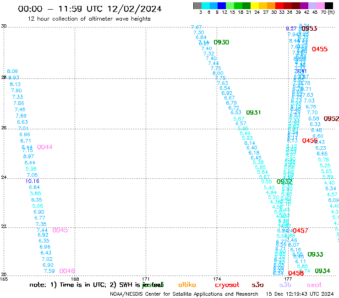Click the 7.67 value starting the middle track
This screenshot has height=298, width=339.
point(197,27)
